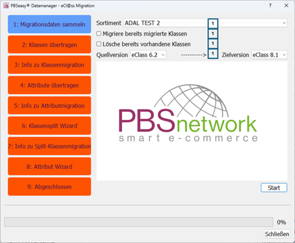Click marker 1 next to Lösche checkbox row

tap(213, 43)
